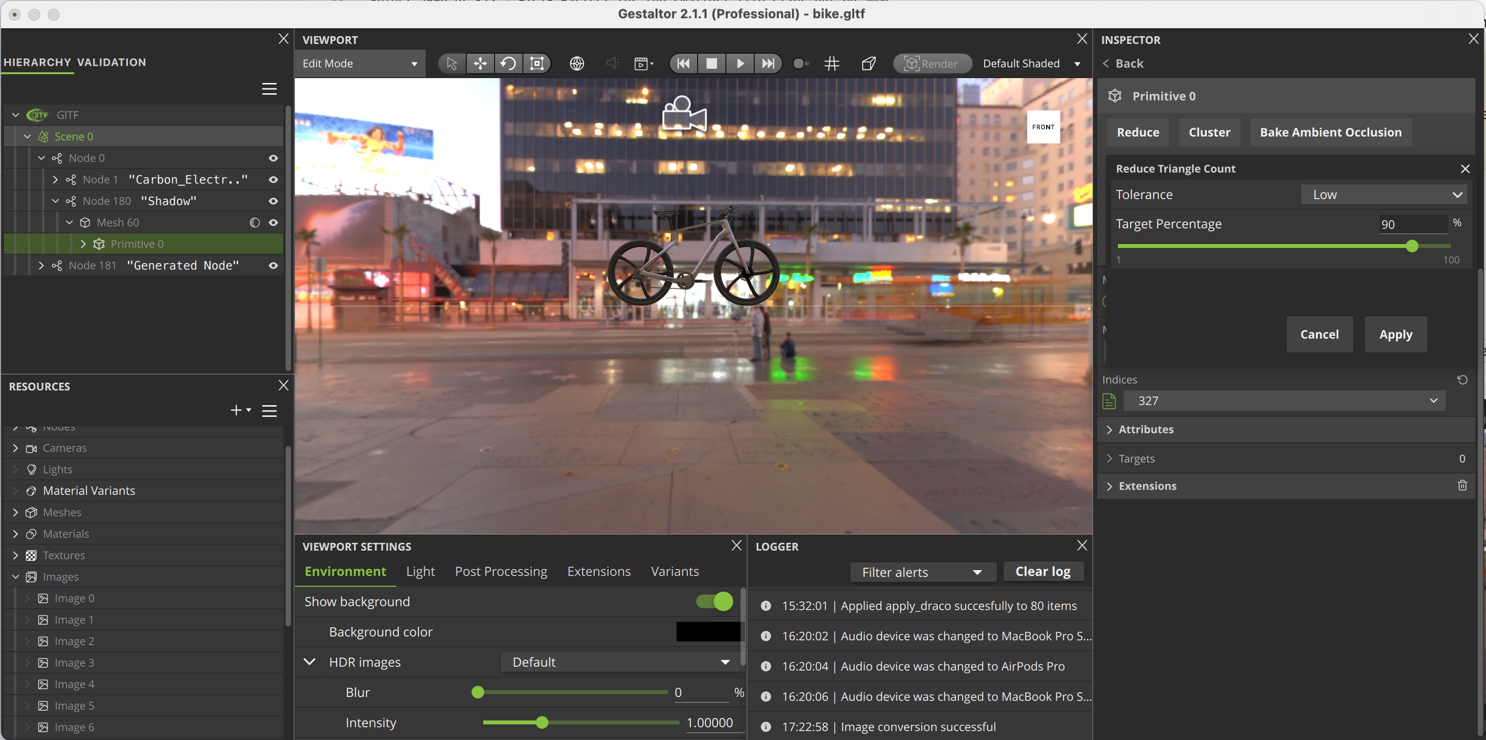Skip to the first animation frame
The width and height of the screenshot is (1486, 740).
[x=683, y=63]
